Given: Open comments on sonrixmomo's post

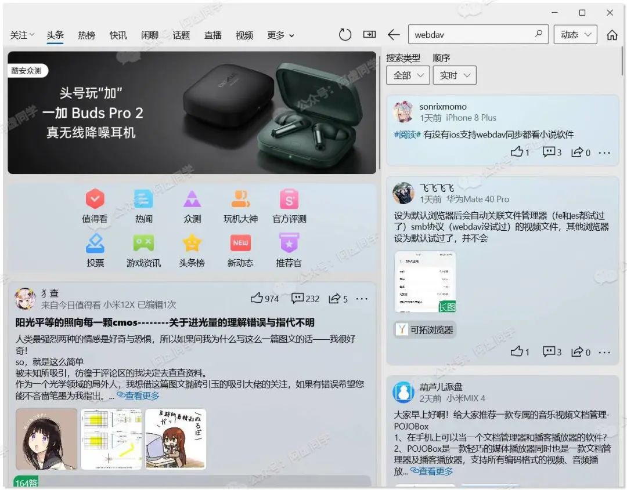Looking at the screenshot, I should pyautogui.click(x=552, y=152).
